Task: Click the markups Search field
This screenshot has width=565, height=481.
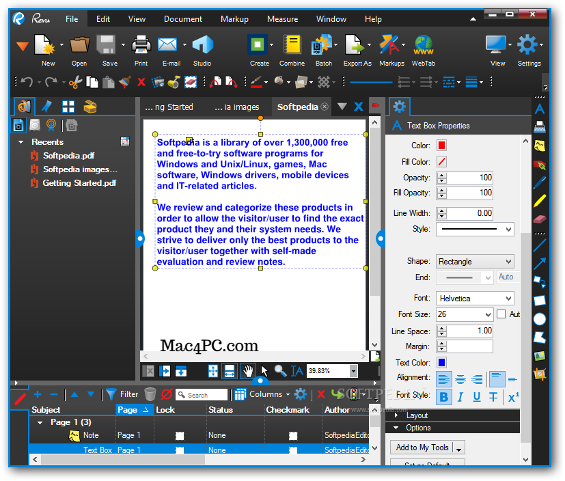Action: point(202,395)
